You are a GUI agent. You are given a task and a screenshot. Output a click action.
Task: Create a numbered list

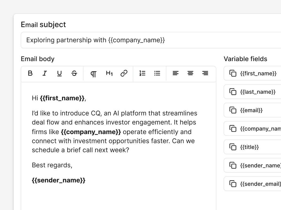point(142,73)
